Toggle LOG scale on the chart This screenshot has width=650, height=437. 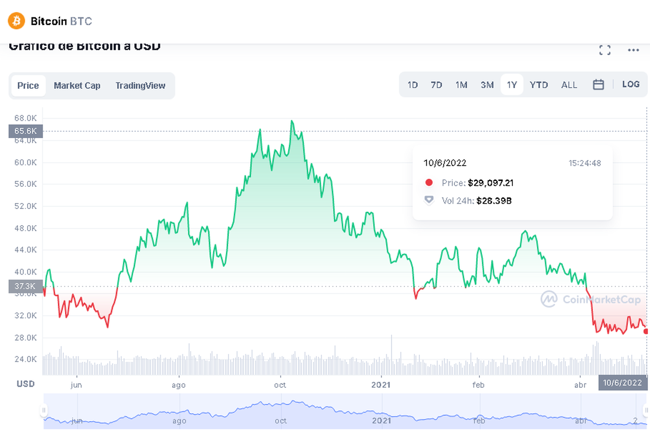point(630,84)
